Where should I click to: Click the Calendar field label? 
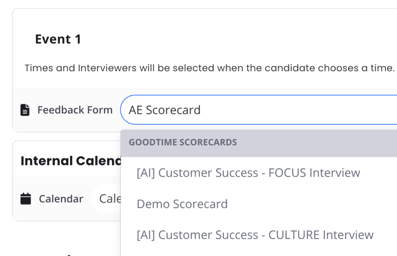[x=61, y=199]
